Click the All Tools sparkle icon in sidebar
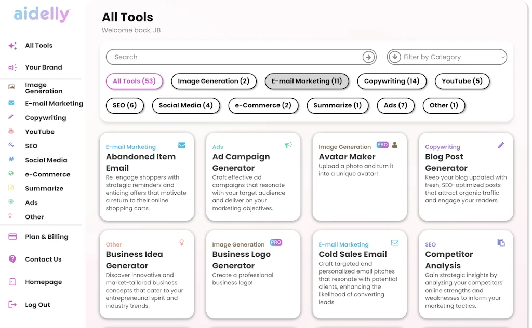The width and height of the screenshot is (532, 328). 12,46
